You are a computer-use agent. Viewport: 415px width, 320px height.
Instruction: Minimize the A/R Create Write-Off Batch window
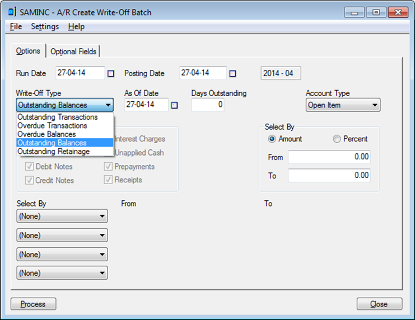pyautogui.click(x=355, y=12)
